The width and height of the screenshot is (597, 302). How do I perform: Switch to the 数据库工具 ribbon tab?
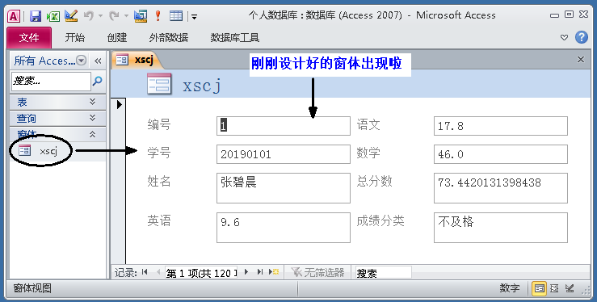[235, 37]
